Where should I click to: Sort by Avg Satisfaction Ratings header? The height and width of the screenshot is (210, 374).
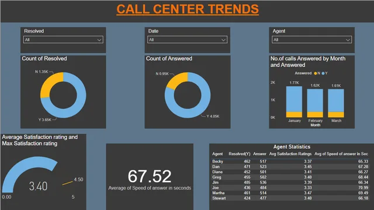[x=290, y=154]
